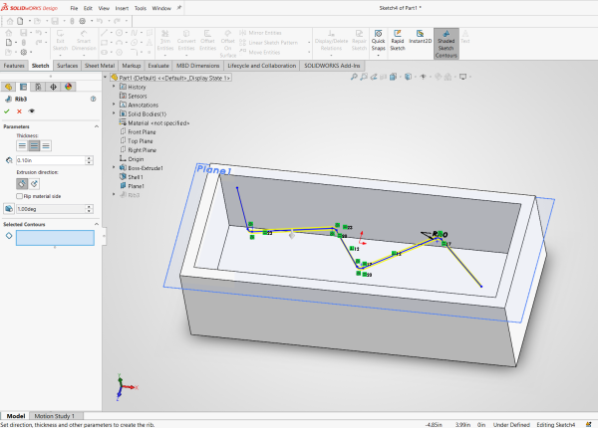Open the Edit menu
Image resolution: width=598 pixels, height=428 pixels.
(x=88, y=8)
